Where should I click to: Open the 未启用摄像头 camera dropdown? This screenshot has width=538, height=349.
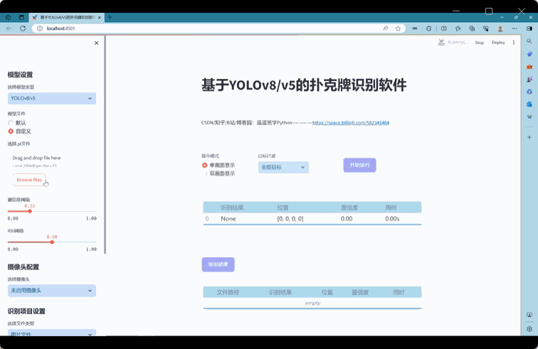pos(52,291)
